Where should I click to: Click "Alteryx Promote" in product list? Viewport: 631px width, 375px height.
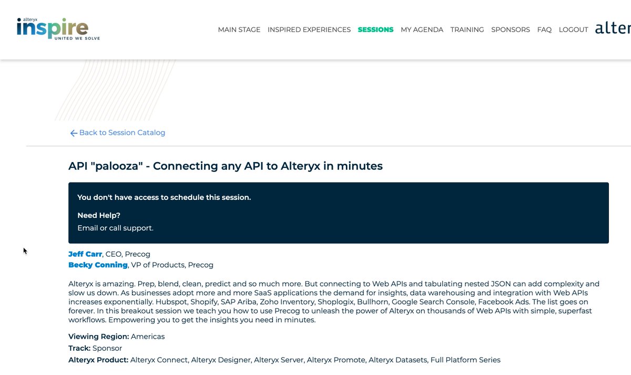(335, 360)
